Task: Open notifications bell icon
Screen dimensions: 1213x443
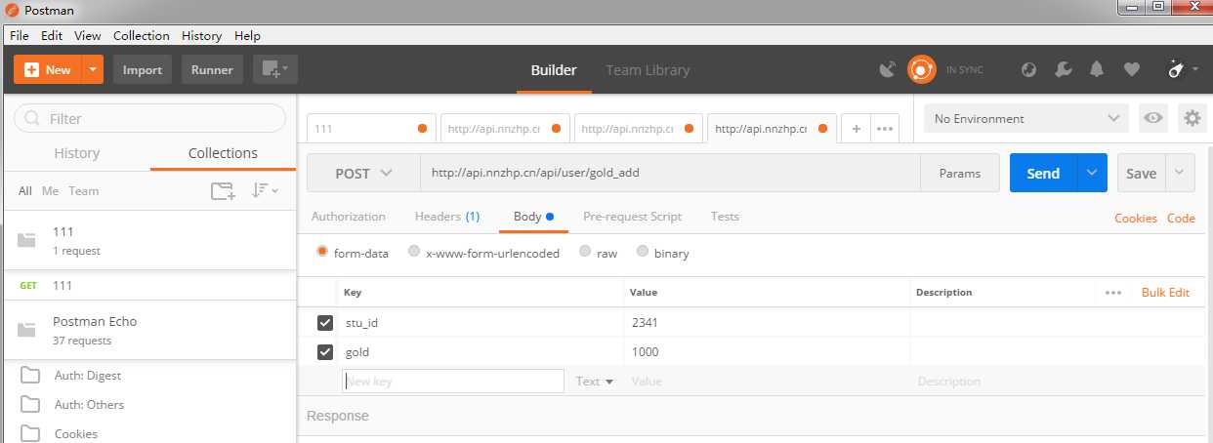Action: (1097, 69)
